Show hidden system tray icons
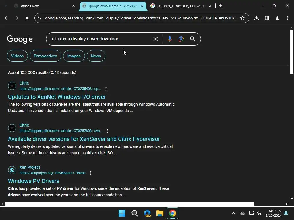 pyautogui.click(x=233, y=213)
